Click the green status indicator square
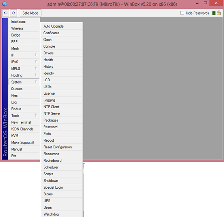The width and height of the screenshot is (224, 217). pyautogui.click(x=214, y=13)
